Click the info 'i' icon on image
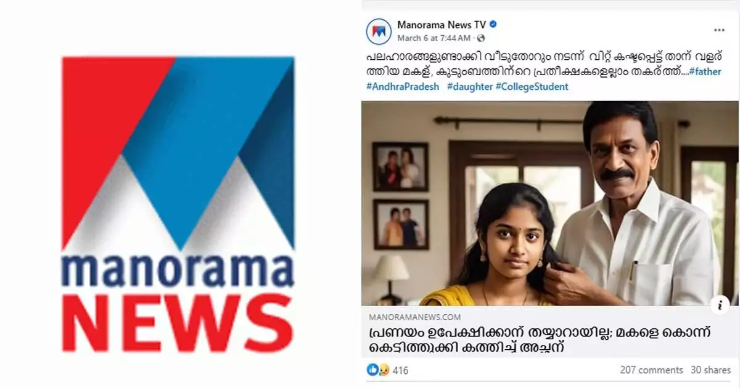 720,304
